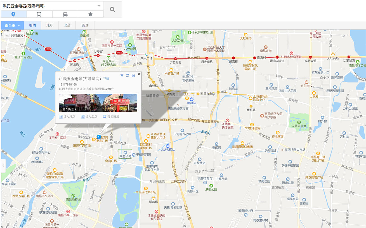This screenshot has height=228, width=366.
Task: Open the 详情 details link
Action: (106, 78)
